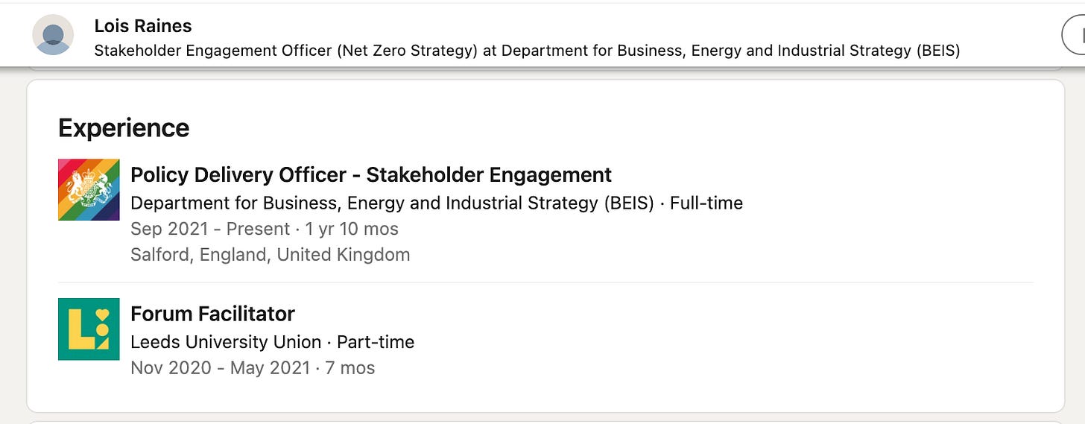Screen dimensions: 1085x424
Task: Click the partially visible button beside headline
Action: [x=1073, y=35]
